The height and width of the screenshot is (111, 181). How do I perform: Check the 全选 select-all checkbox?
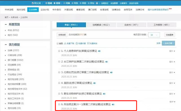click(57, 44)
